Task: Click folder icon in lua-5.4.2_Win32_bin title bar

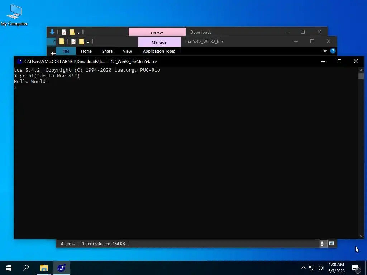Action: pos(62,42)
